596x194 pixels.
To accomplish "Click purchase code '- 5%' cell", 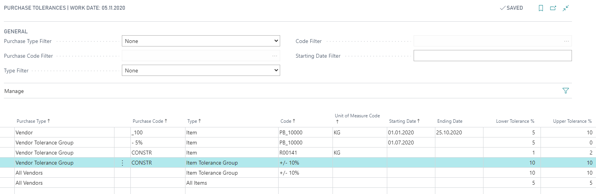I will [x=158, y=142].
